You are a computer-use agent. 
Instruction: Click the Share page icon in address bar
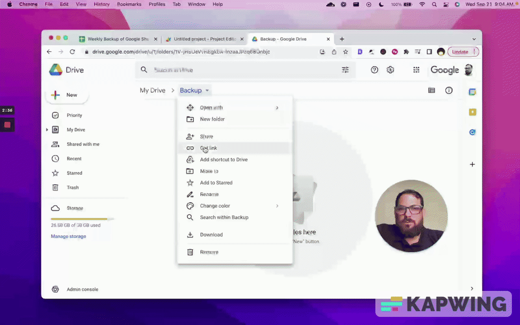(334, 52)
